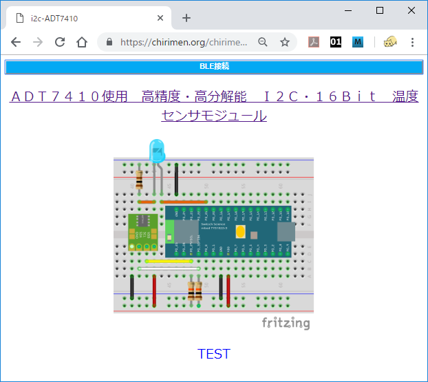The image size is (428, 382).
Task: Close the i2c-ADT7410 tab
Action: click(160, 18)
